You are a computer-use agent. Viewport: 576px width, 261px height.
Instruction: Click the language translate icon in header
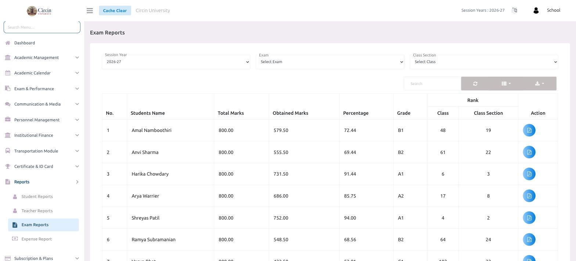click(x=514, y=10)
